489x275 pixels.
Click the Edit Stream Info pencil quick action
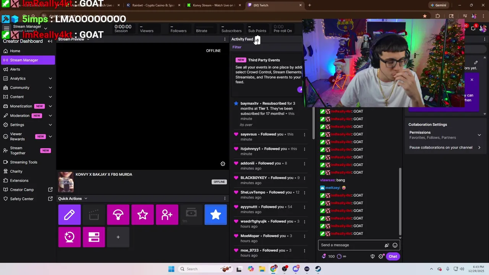point(70,215)
